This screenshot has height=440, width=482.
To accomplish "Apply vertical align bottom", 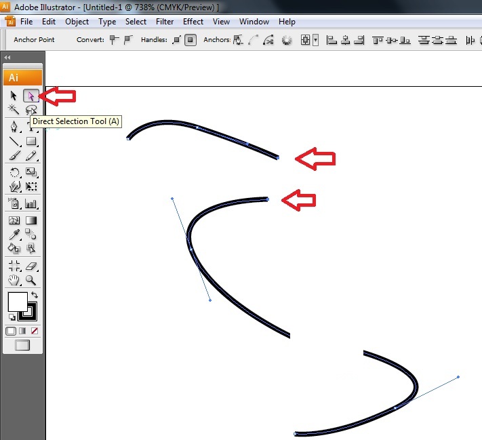I will coord(405,40).
